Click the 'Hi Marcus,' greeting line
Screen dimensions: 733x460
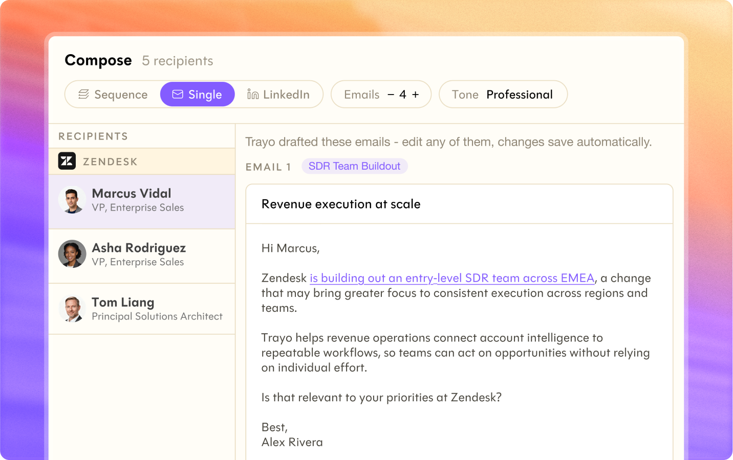(290, 248)
